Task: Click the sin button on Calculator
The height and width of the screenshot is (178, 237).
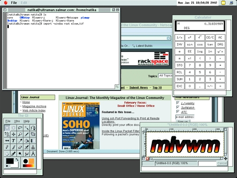Action: [190, 44]
